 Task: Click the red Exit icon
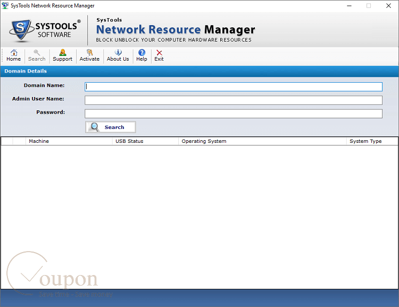click(159, 55)
